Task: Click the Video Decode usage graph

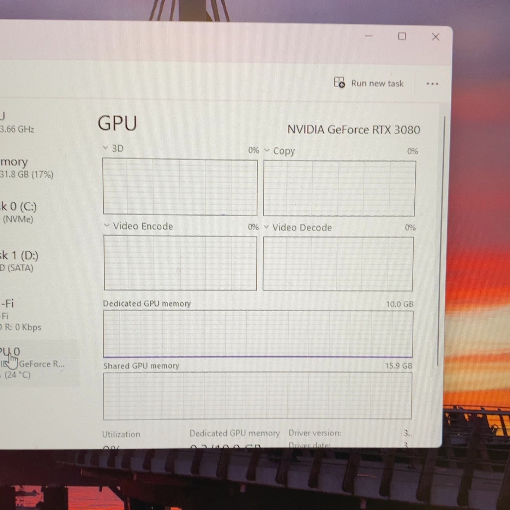Action: click(338, 264)
